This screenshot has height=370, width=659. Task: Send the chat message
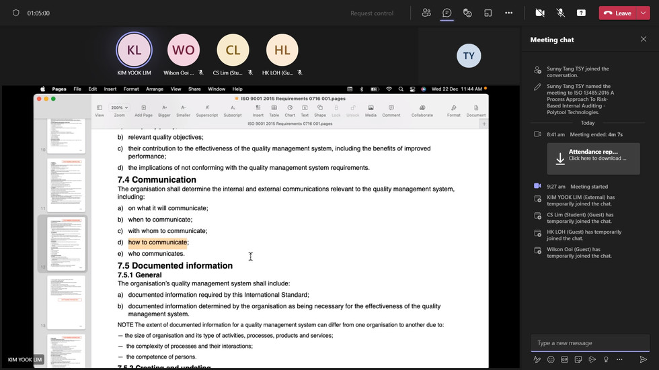pos(643,359)
